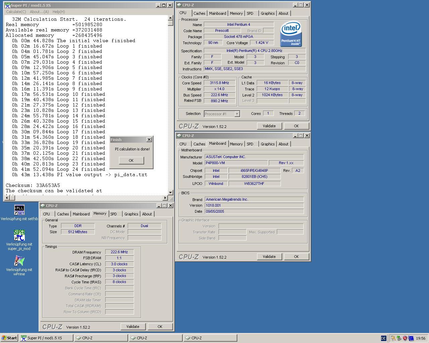This screenshot has width=429, height=343.
Task: Click the up arrow of Super PI's vertical scrollbar
Action: point(171,18)
